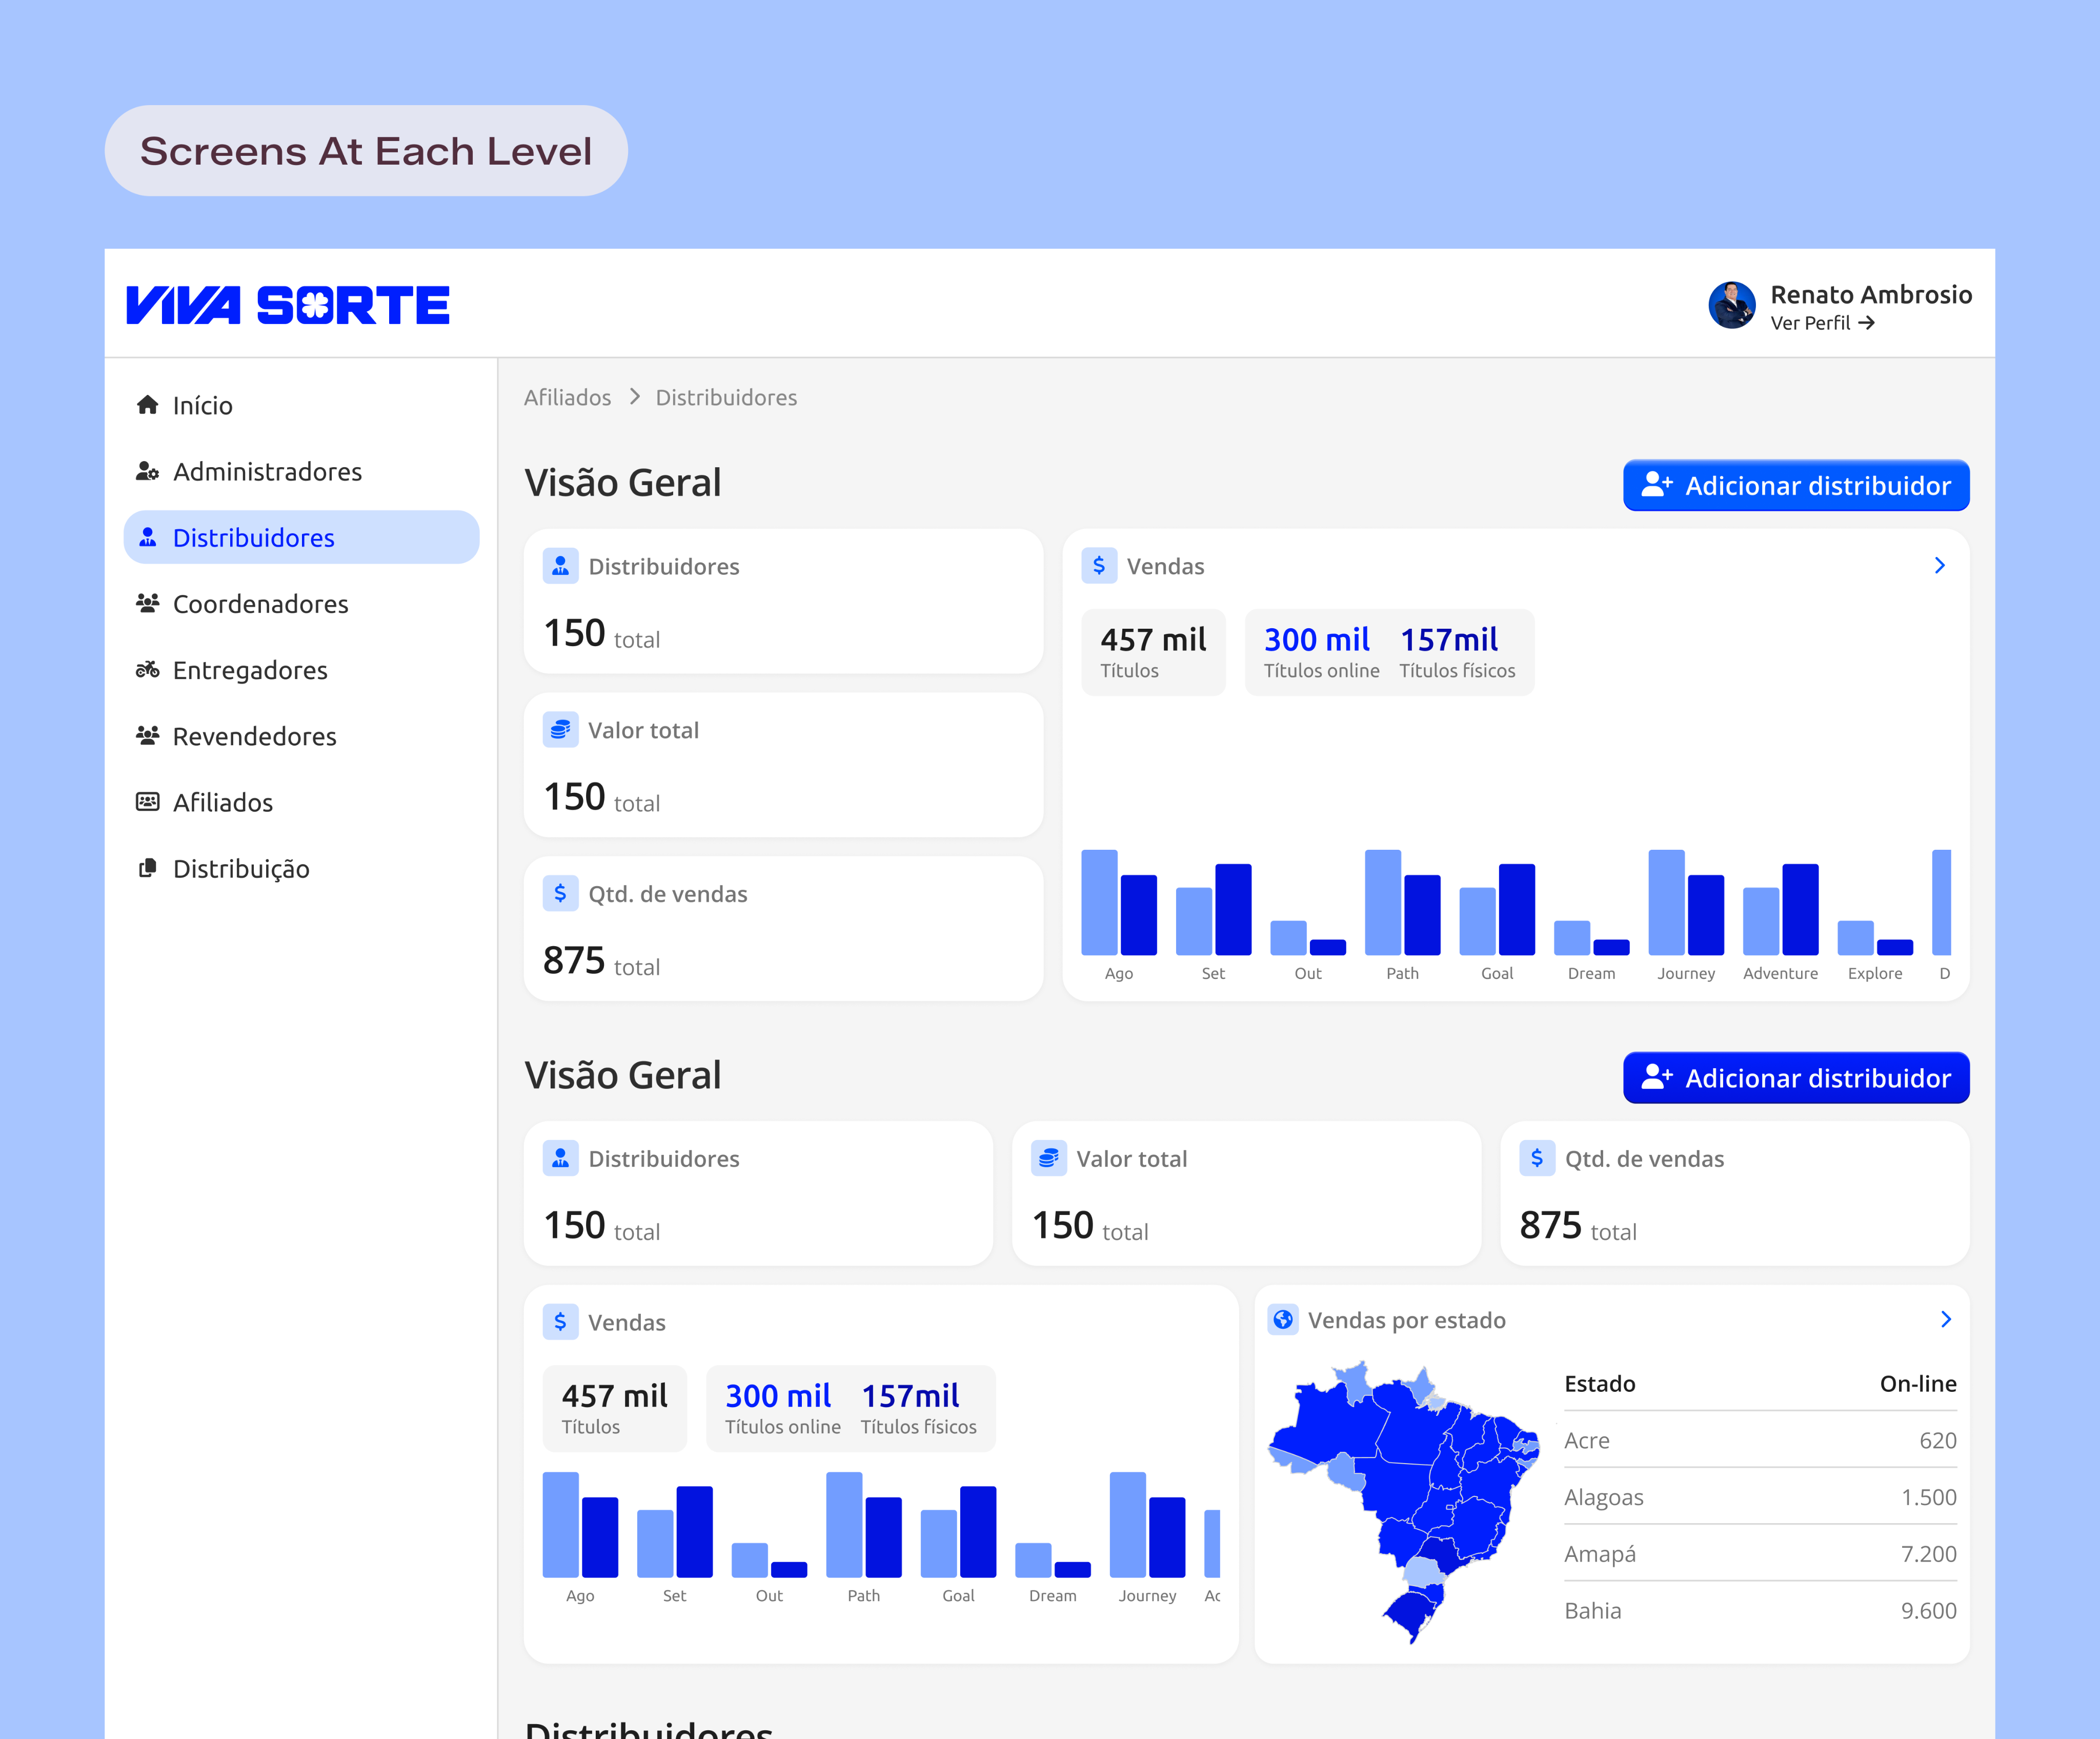This screenshot has height=1739, width=2100.
Task: Click Distribuidores in the breadcrumb
Action: tap(726, 397)
